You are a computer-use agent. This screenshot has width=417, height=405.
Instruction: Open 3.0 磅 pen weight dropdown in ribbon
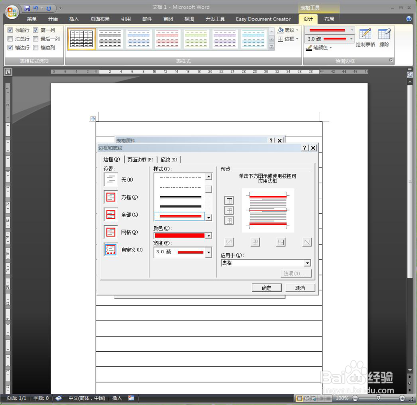pos(351,39)
